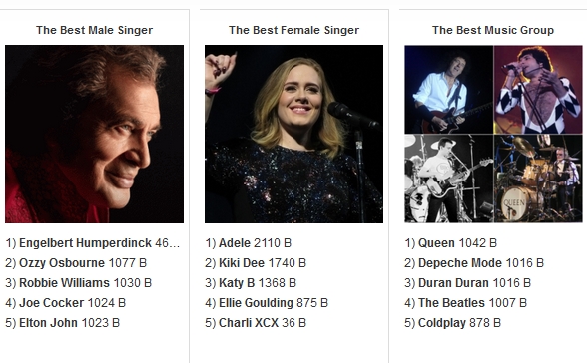Select Adele in the female list
587x363 pixels.
(x=234, y=243)
